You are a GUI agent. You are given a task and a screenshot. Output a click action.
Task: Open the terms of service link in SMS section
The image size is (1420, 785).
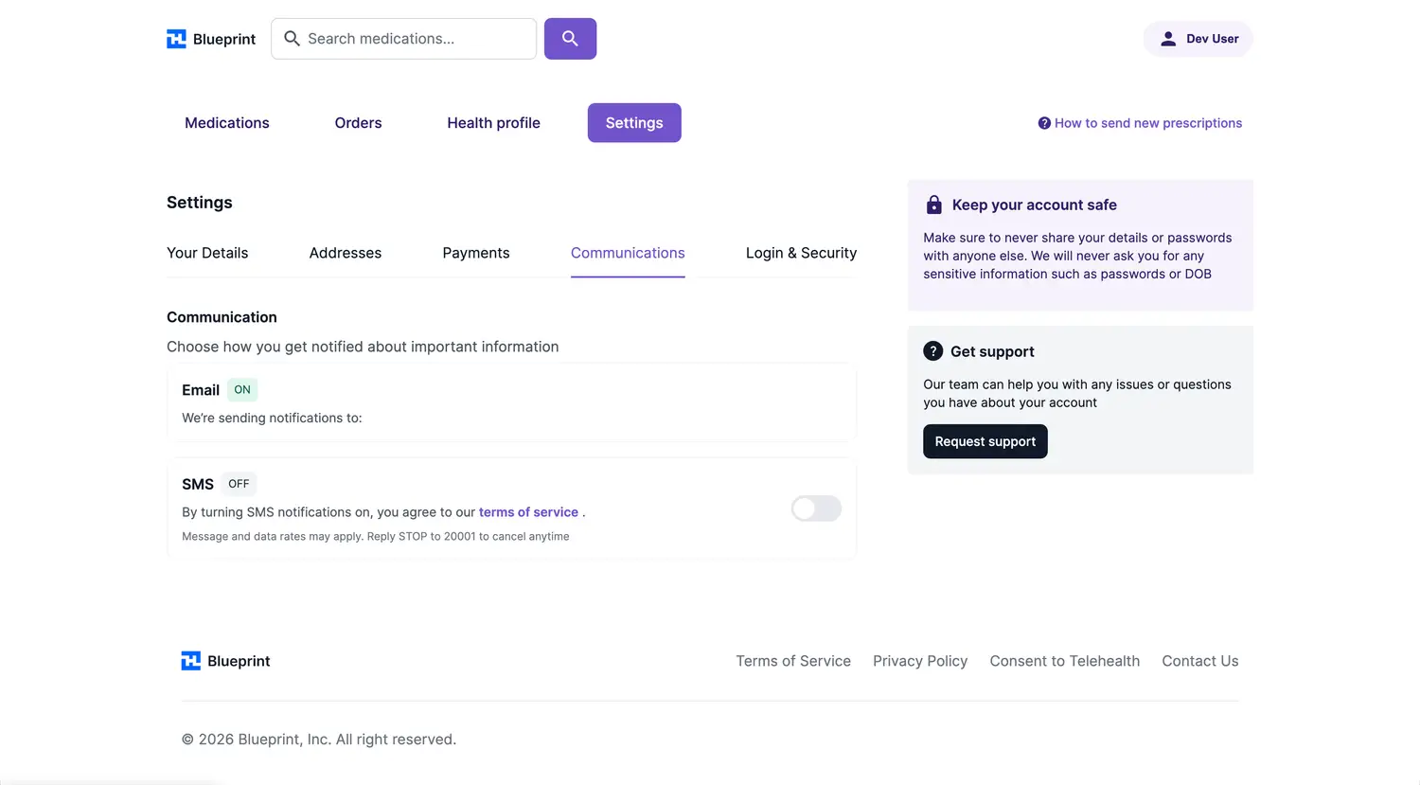click(x=528, y=512)
